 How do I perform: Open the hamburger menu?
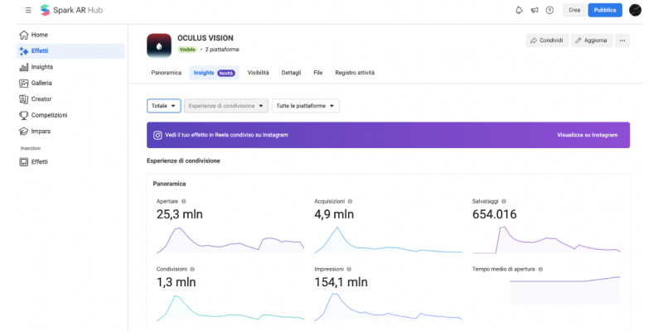click(x=28, y=10)
